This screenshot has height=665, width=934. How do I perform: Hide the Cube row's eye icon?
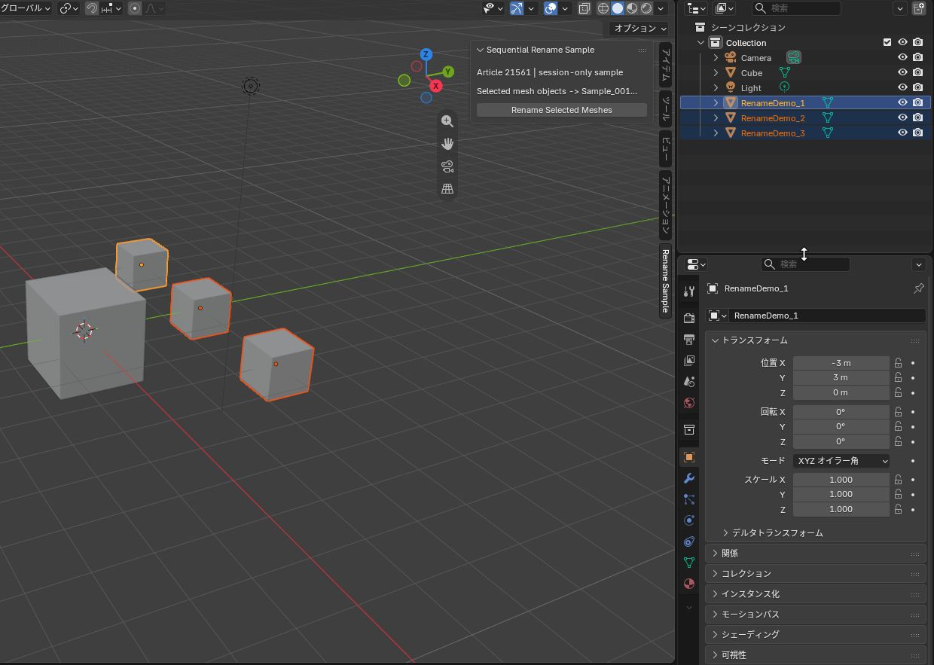(x=902, y=73)
